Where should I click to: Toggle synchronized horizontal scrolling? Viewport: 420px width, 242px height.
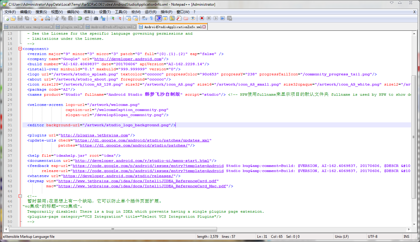[135, 19]
